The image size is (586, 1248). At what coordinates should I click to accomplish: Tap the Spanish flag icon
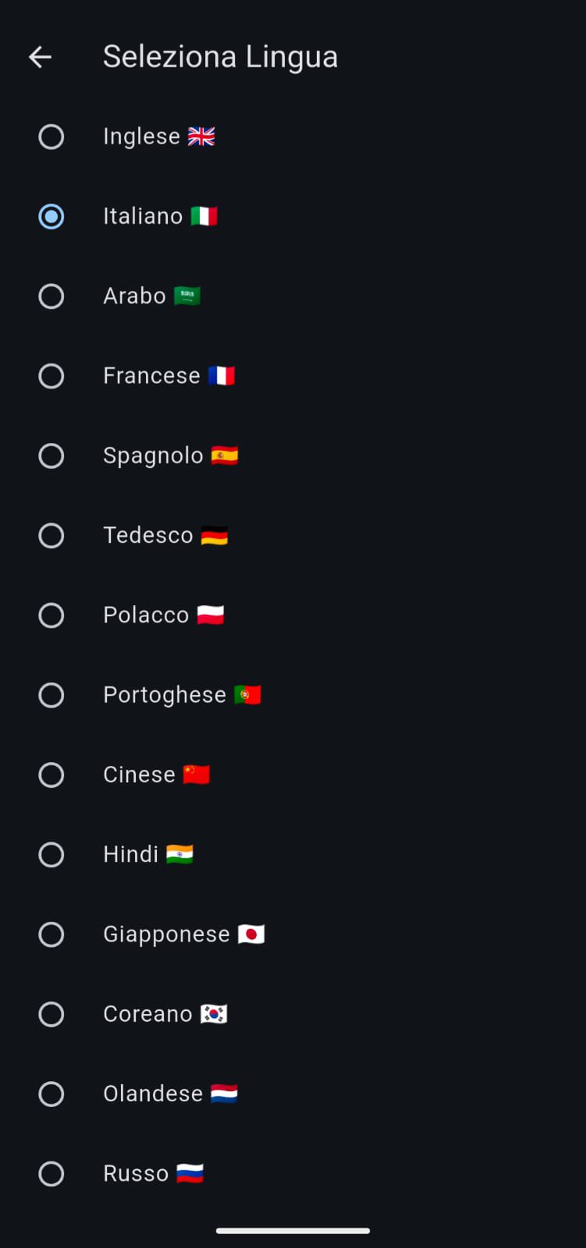point(225,456)
